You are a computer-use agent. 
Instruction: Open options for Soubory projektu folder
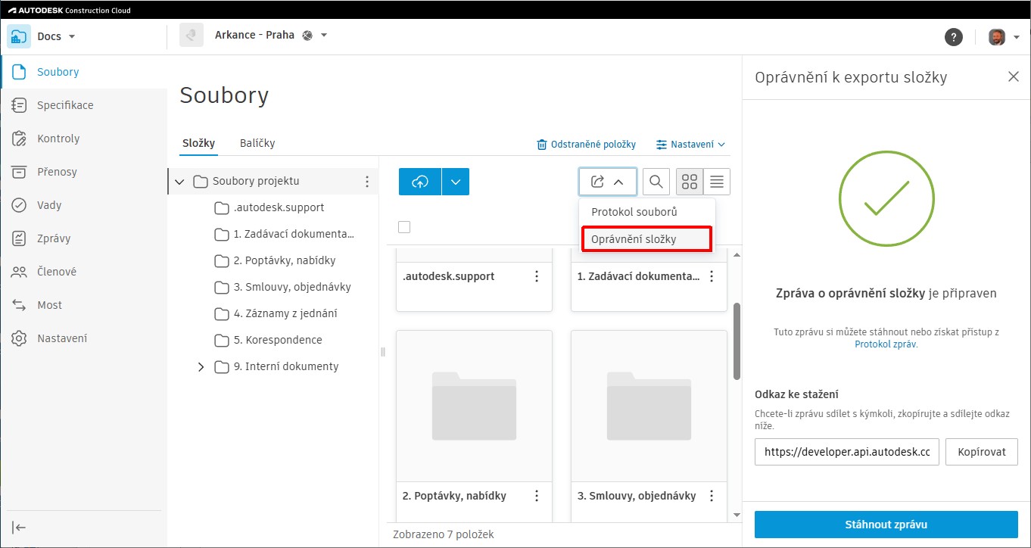point(367,182)
